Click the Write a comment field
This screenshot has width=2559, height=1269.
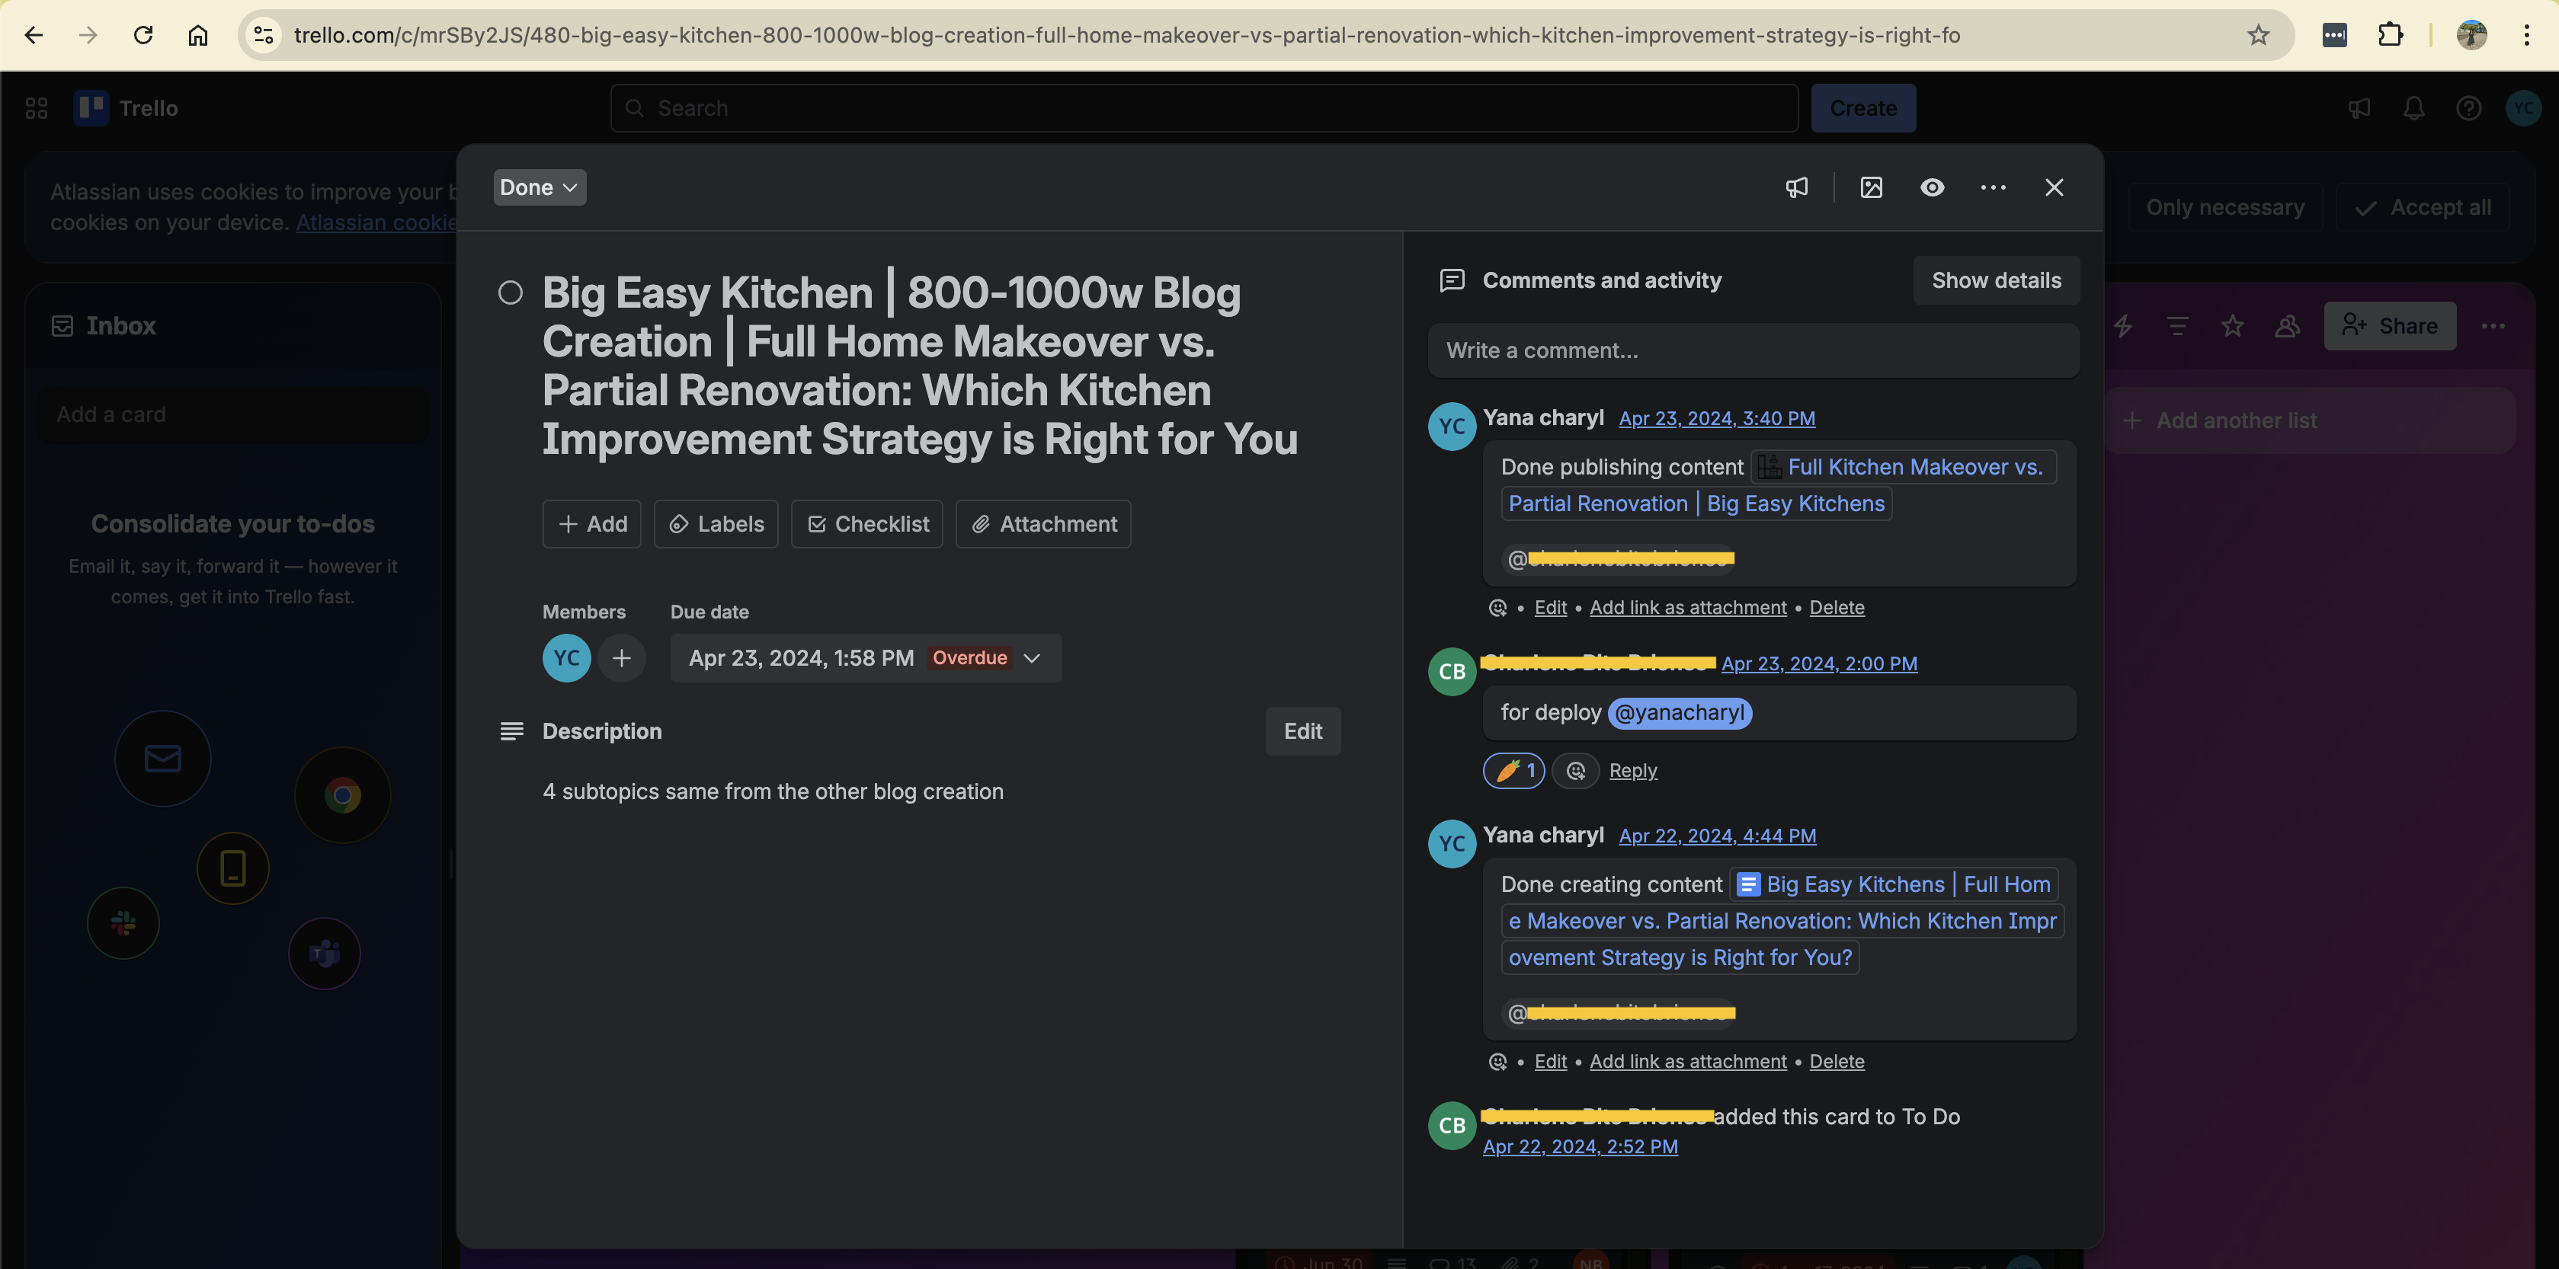[1754, 350]
